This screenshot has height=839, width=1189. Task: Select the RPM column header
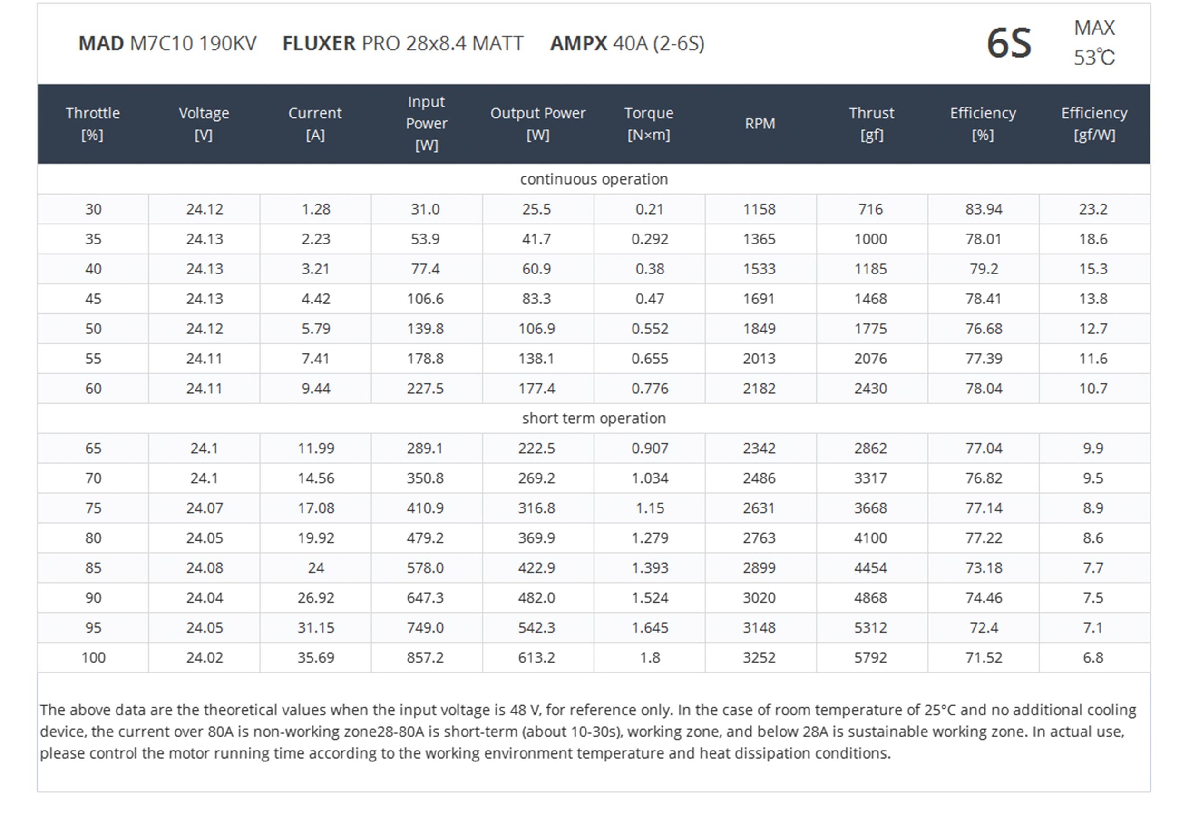(760, 124)
